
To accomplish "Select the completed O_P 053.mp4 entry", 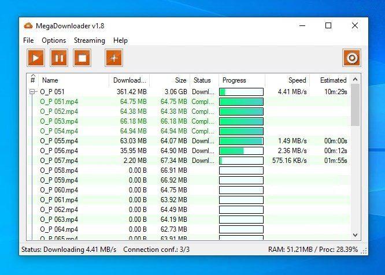I will [188, 121].
